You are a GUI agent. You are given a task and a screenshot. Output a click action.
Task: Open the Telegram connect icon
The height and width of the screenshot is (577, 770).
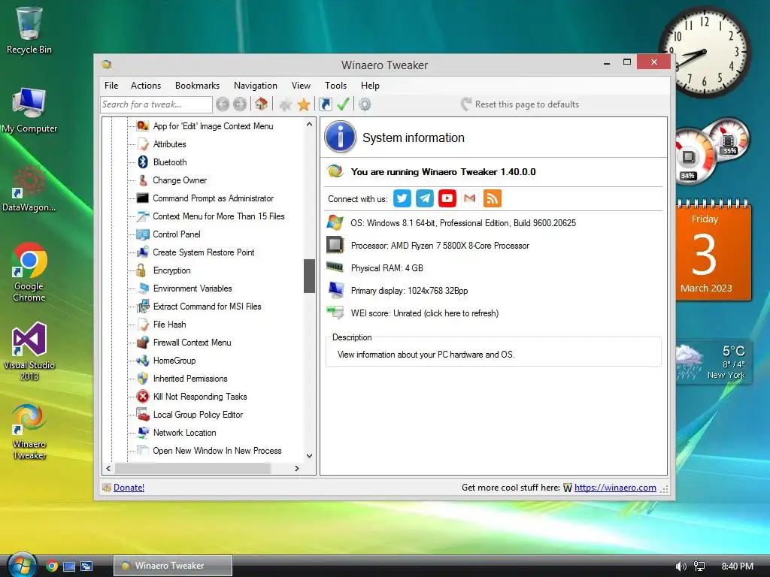(x=425, y=198)
